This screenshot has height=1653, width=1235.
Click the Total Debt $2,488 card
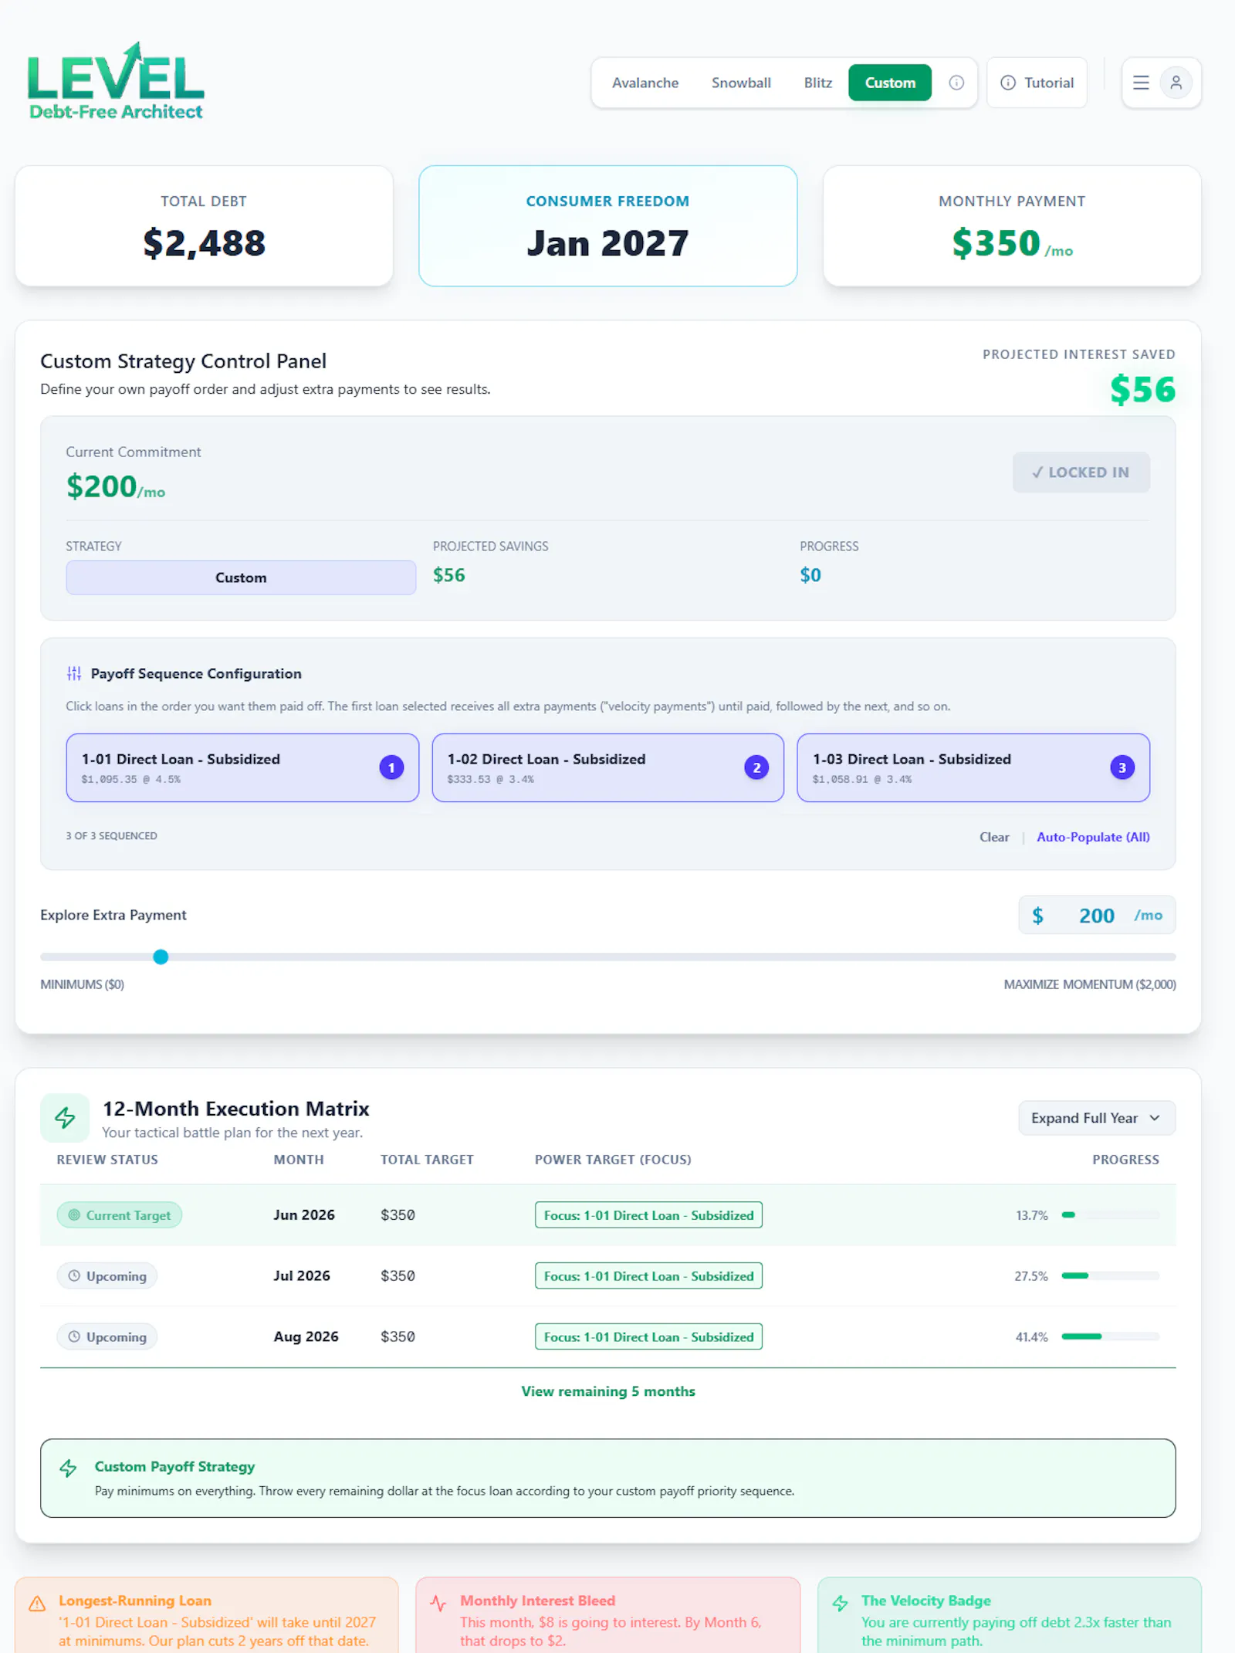coord(204,225)
